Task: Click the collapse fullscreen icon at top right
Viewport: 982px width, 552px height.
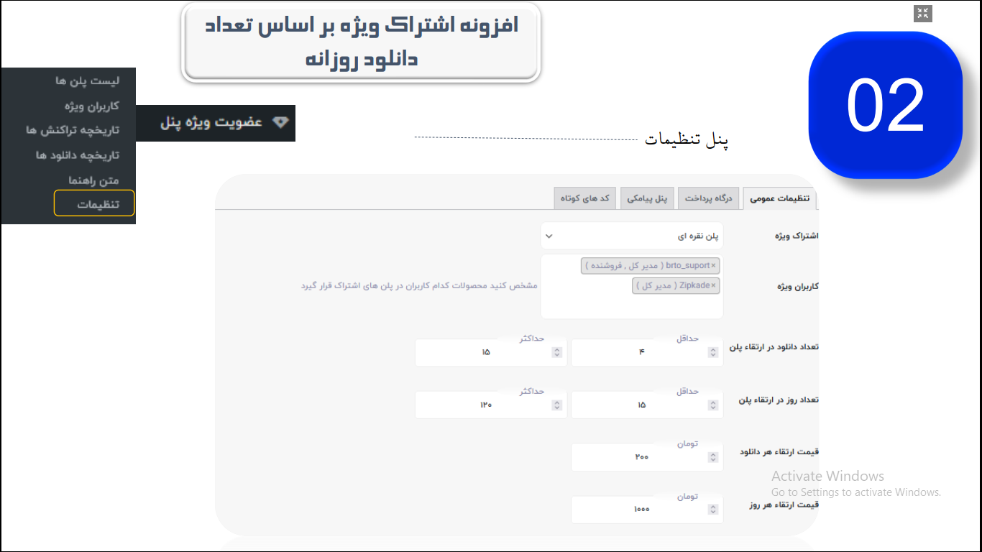Action: 922,14
